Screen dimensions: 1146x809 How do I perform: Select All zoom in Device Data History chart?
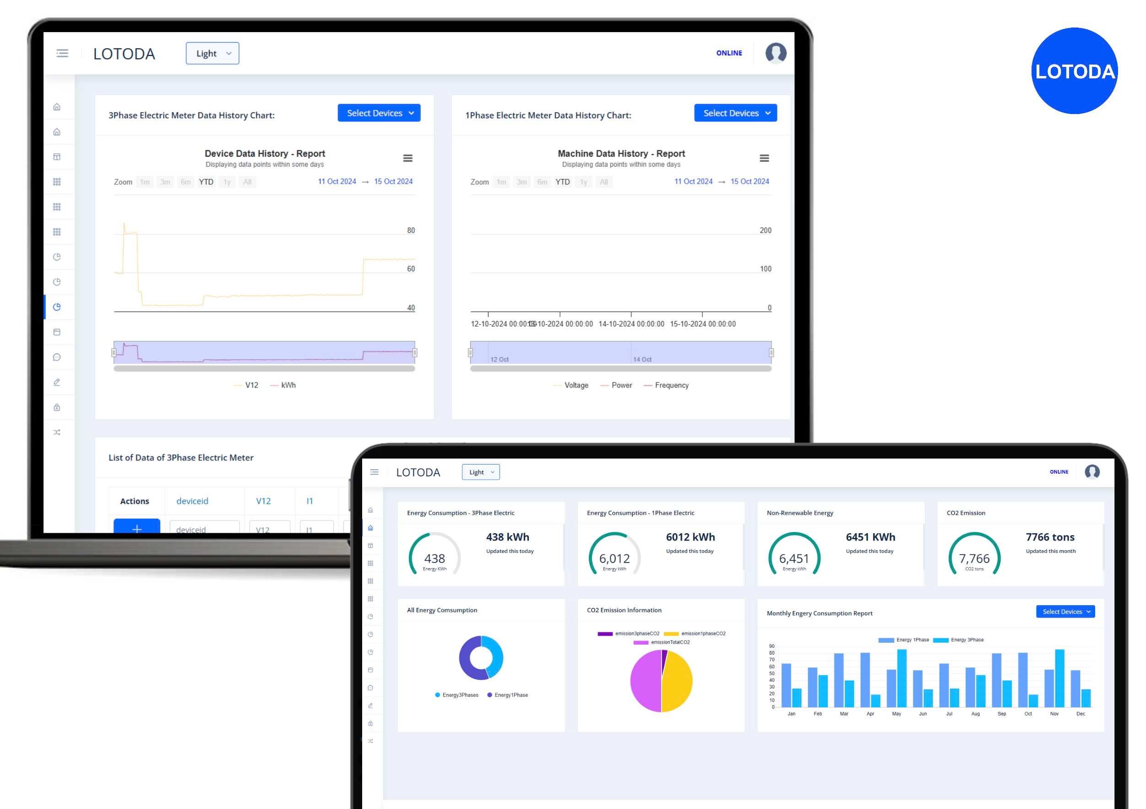247,182
